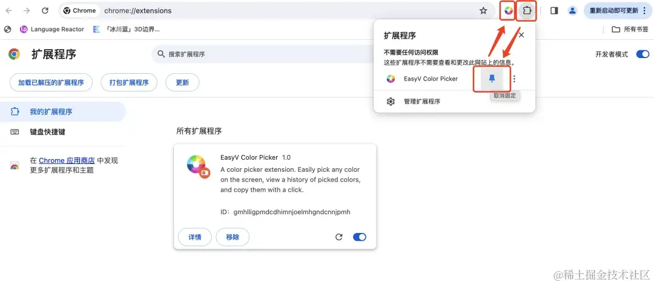
Task: Select 我的扩展程序 in the sidebar
Action: (x=62, y=112)
